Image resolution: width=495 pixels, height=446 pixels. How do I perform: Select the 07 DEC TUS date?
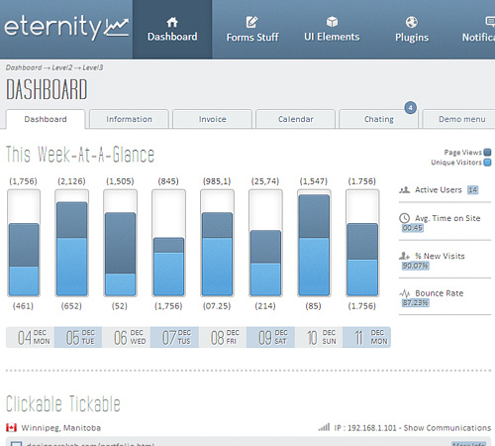(x=174, y=337)
